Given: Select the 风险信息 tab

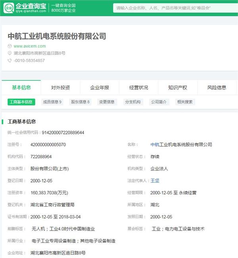Looking at the screenshot, I should pyautogui.click(x=217, y=87).
